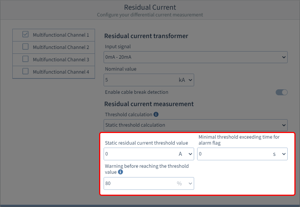Select the Multifunctional Channel 1 label text

click(x=61, y=35)
